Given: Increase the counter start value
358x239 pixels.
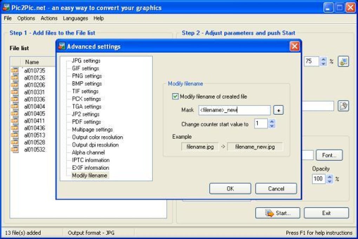Looking at the screenshot, I should 272,122.
